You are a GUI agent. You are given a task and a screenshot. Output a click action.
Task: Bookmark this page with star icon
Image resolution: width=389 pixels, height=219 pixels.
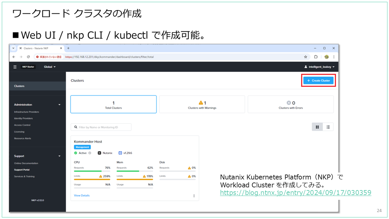pos(305,57)
